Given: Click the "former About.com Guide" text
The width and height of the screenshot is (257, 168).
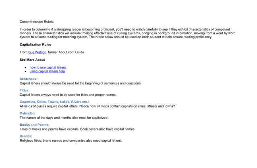Looking at the screenshot, I should pyautogui.click(x=66, y=52).
